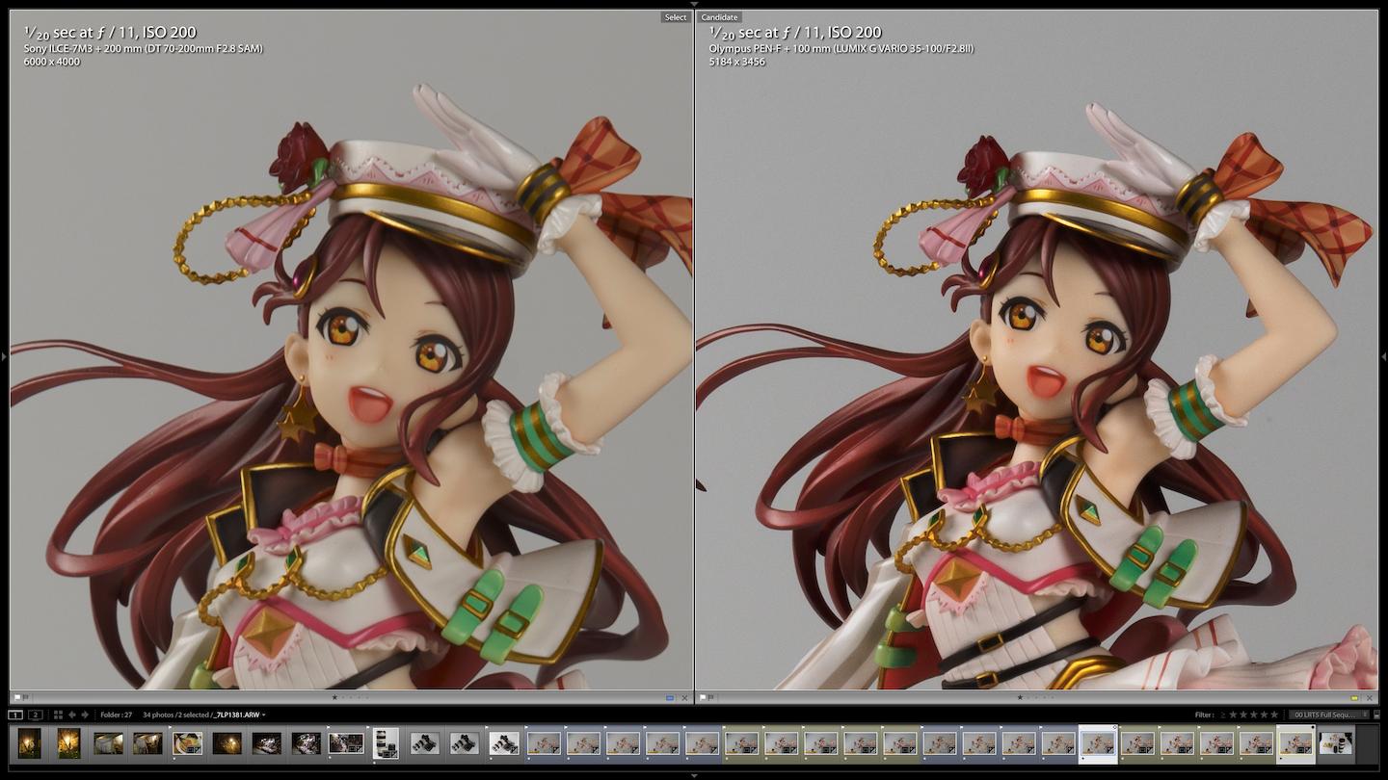Click blue color label on Select photo
The width and height of the screenshot is (1388, 780).
click(x=670, y=697)
